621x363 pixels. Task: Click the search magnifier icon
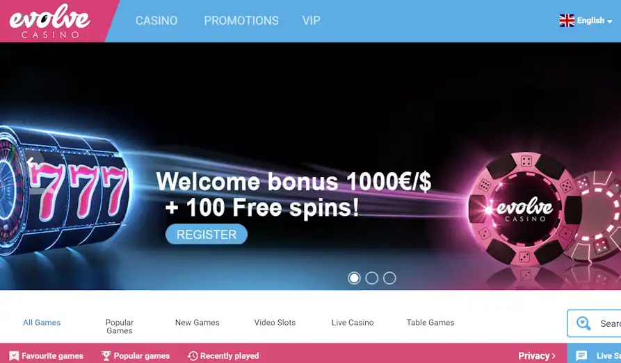click(x=583, y=323)
